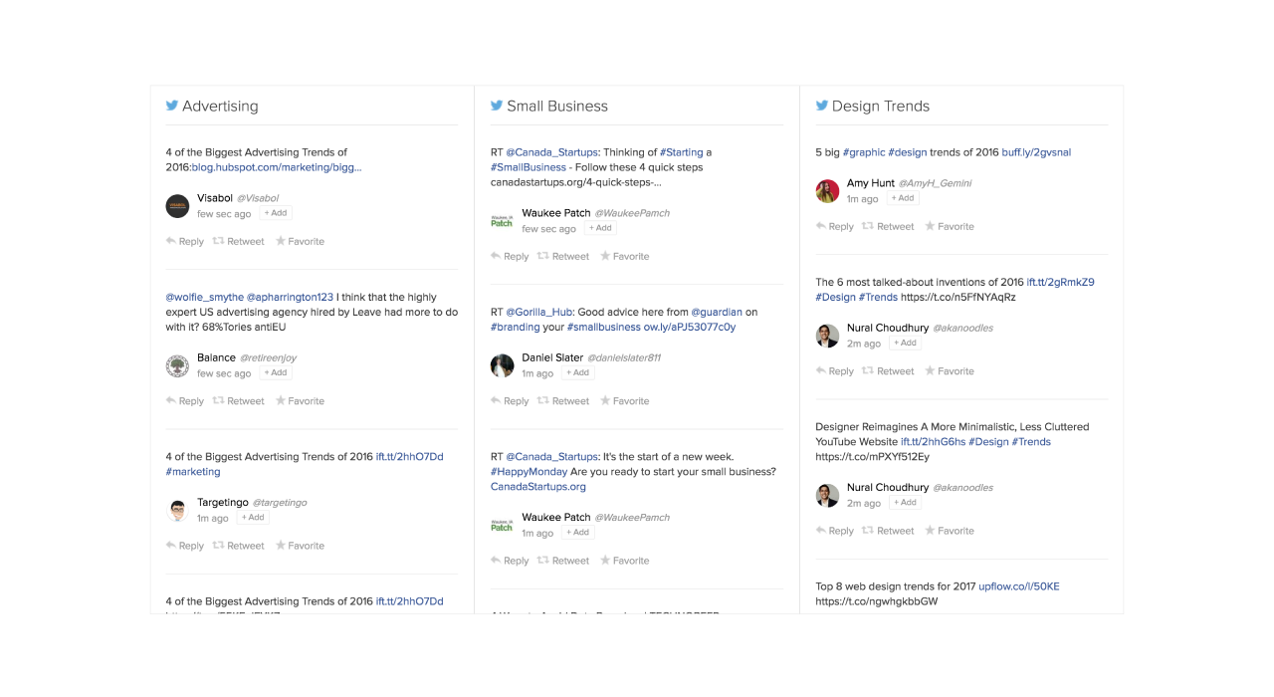Open the upflow.co/l/50KE link

(x=1019, y=586)
